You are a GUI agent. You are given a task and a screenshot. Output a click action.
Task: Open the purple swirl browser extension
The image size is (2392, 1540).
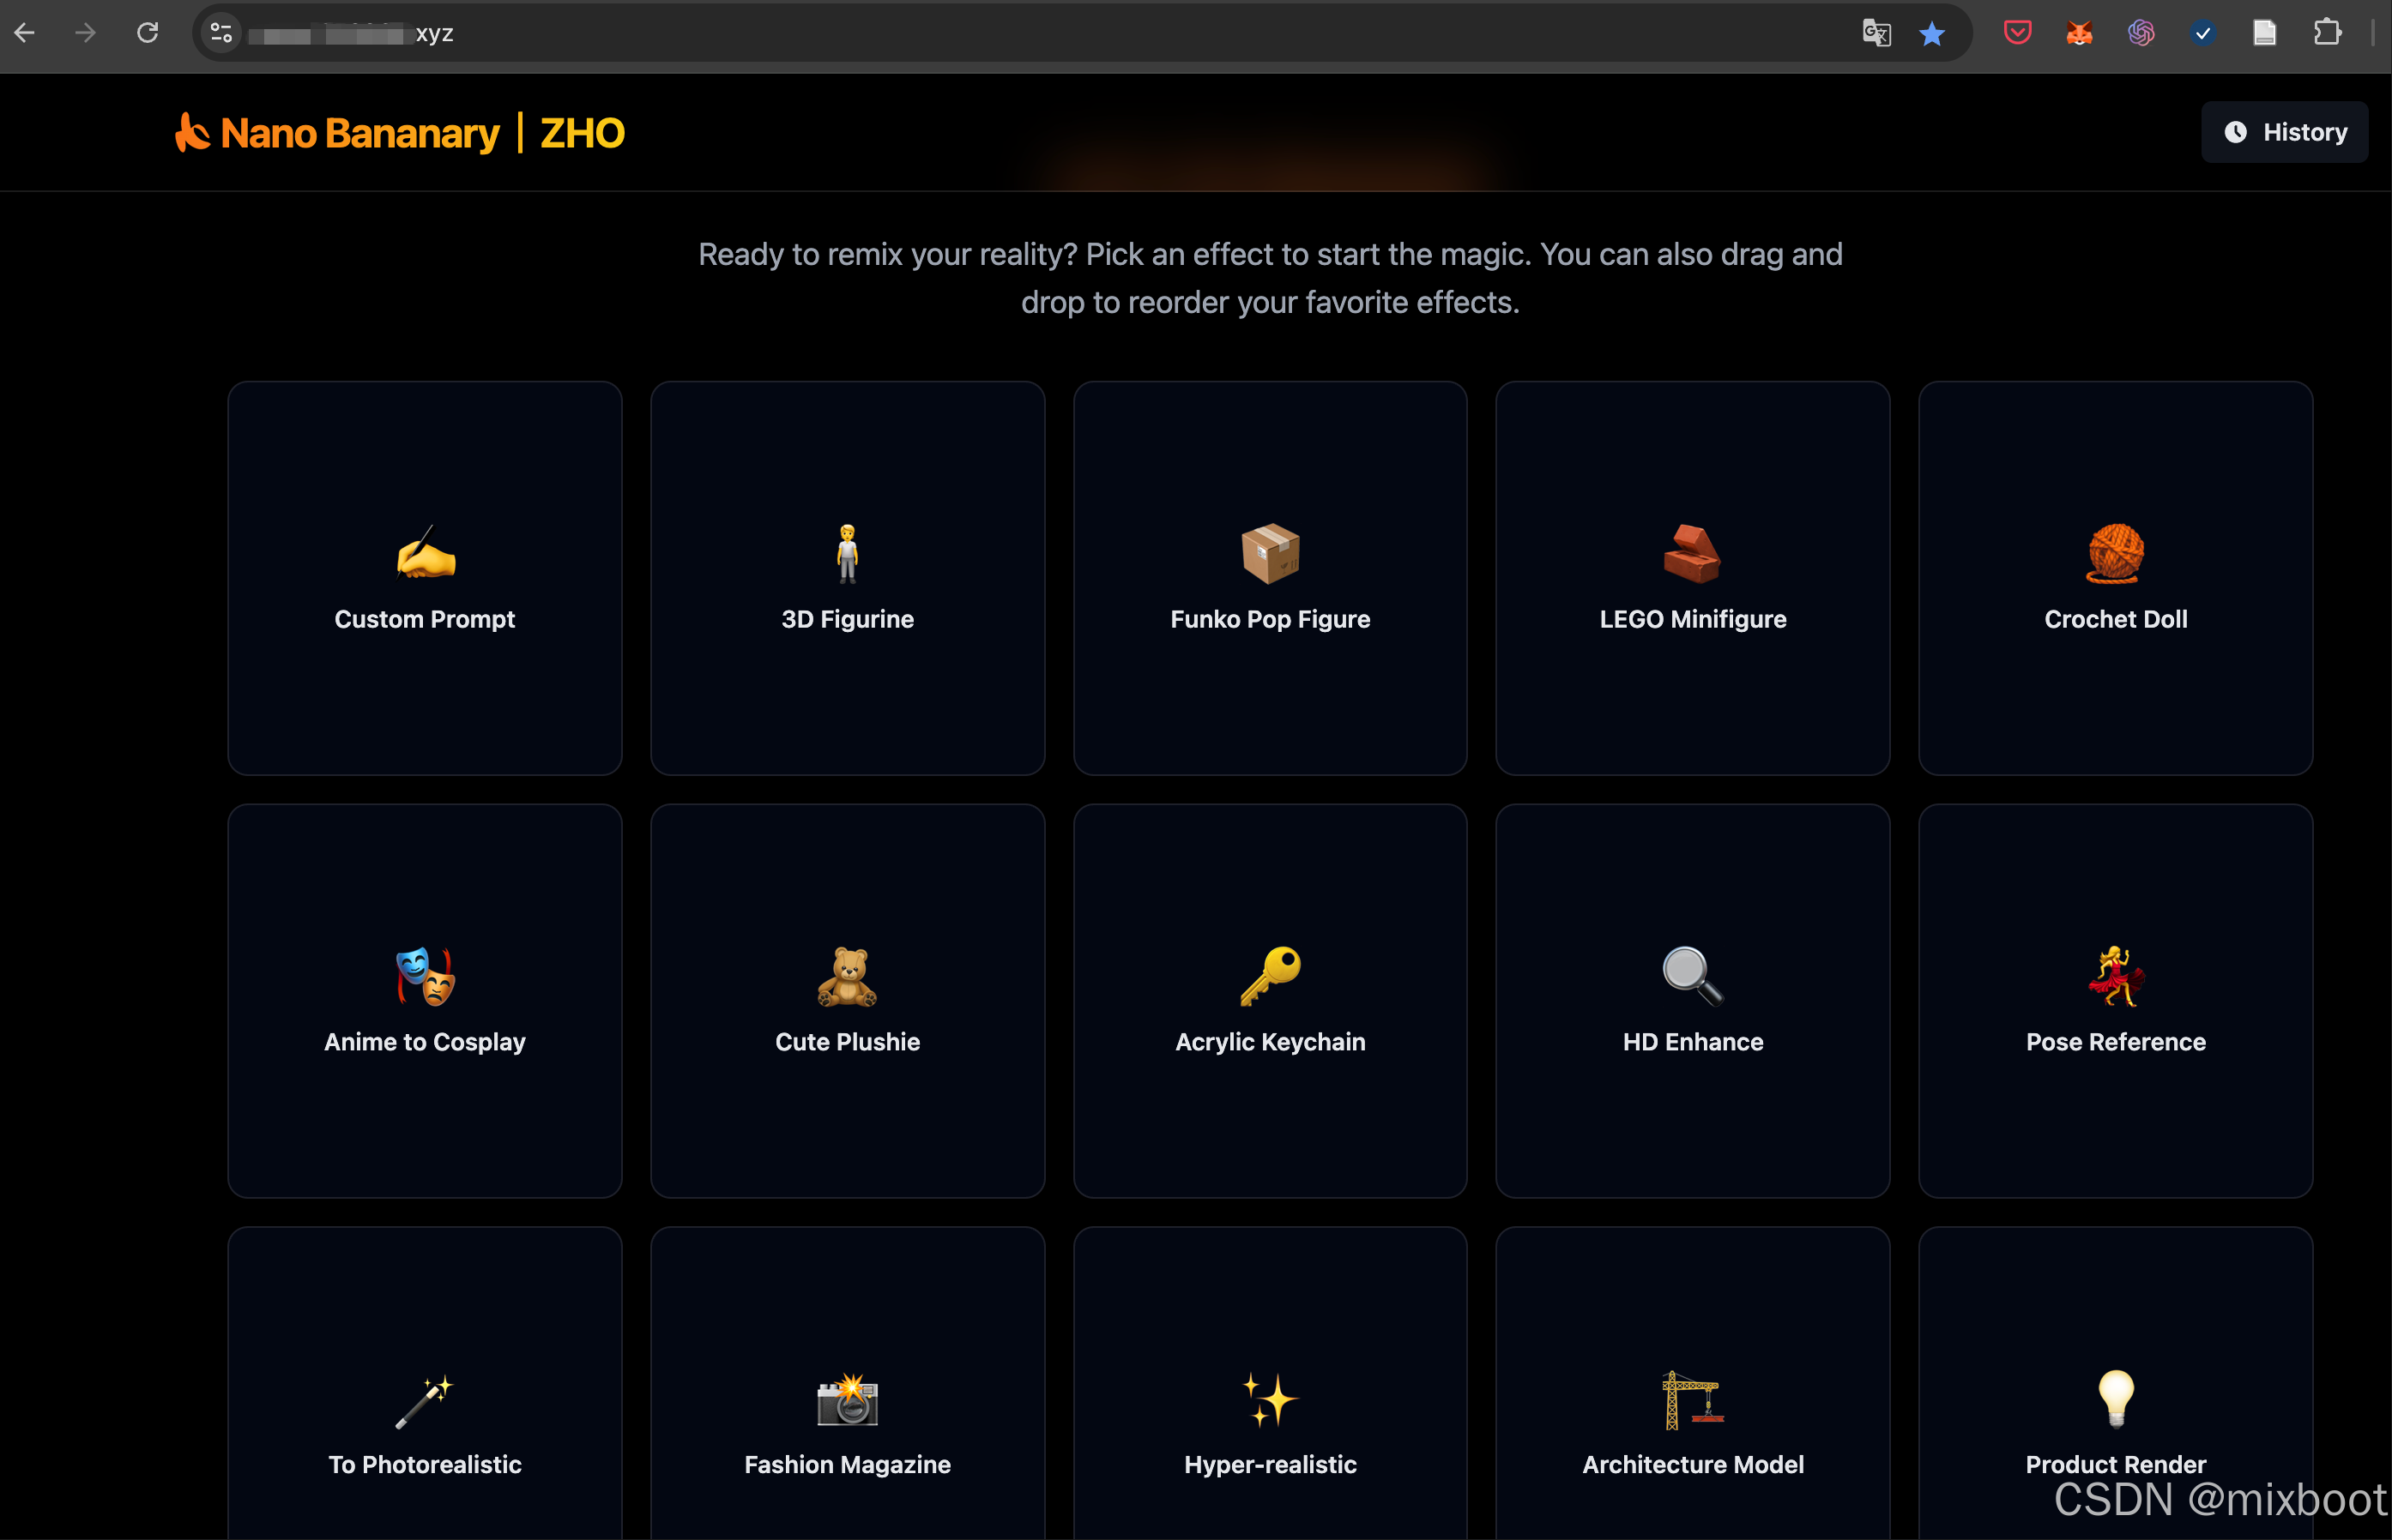click(2141, 33)
